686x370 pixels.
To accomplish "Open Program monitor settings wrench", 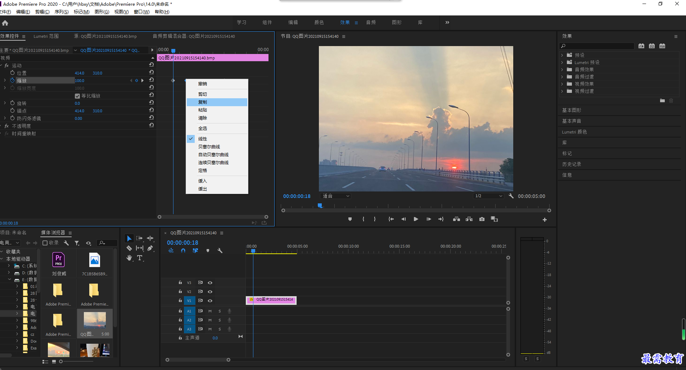I will (x=511, y=196).
